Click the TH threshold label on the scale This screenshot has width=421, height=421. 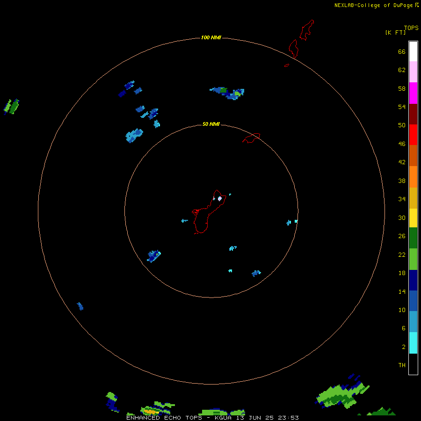tap(402, 365)
